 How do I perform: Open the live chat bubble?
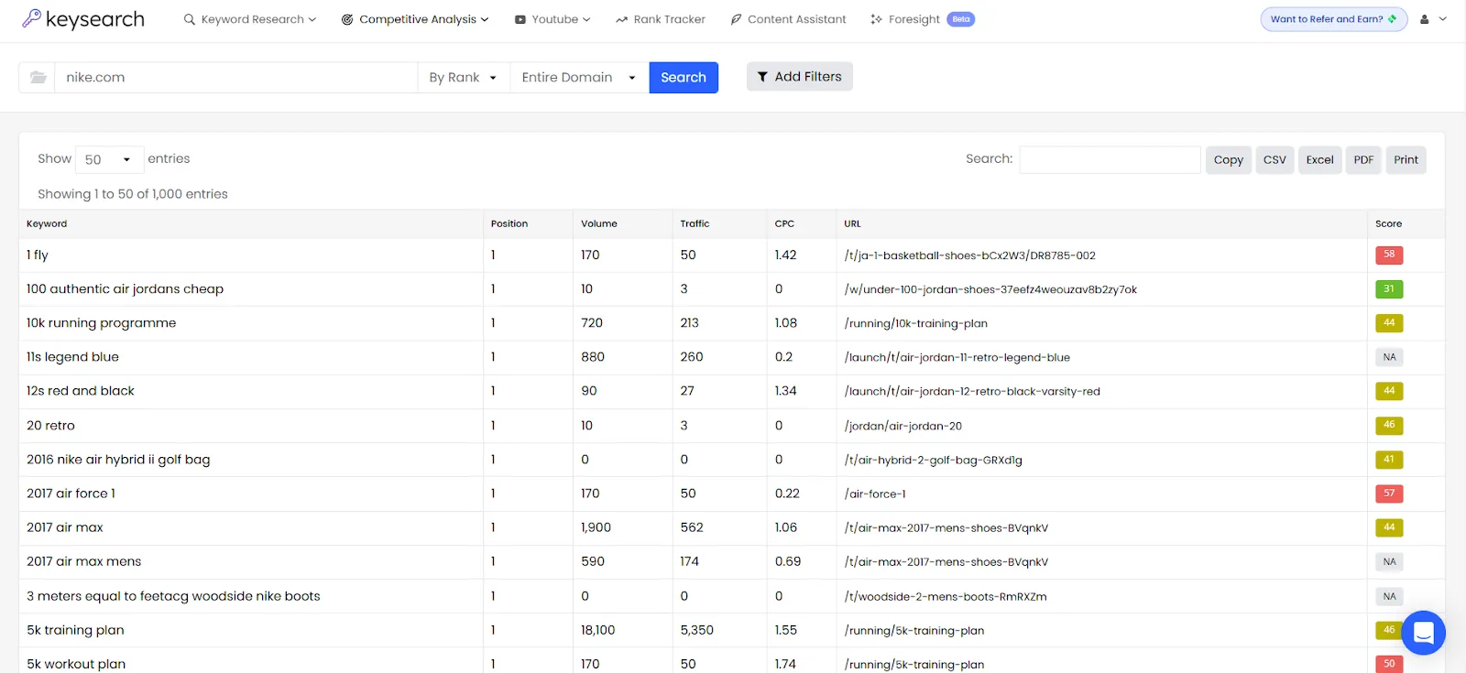(x=1423, y=633)
